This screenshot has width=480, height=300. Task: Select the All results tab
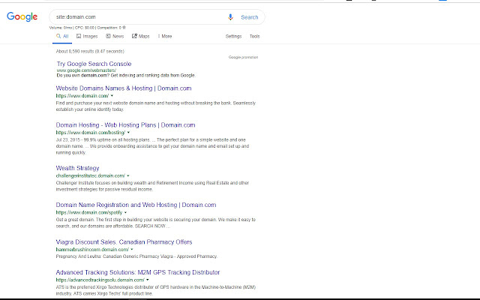[x=62, y=36]
